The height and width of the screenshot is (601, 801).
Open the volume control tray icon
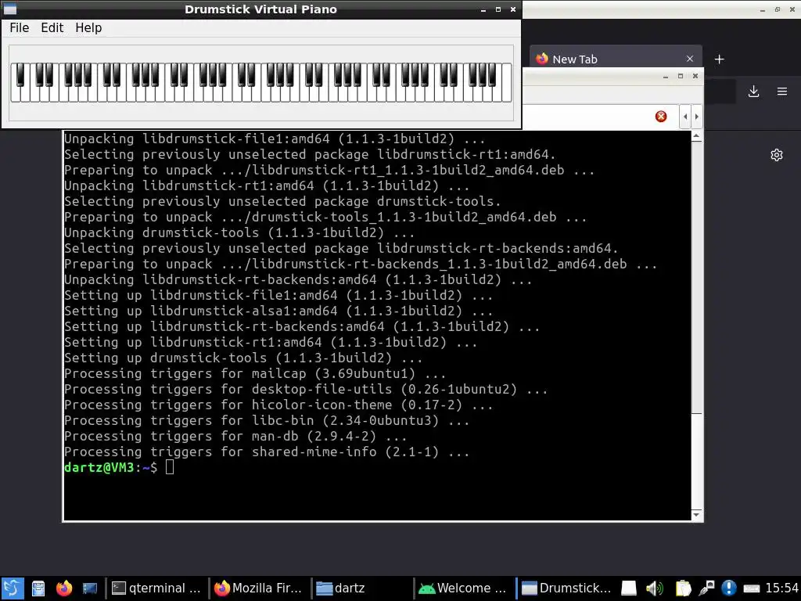[654, 588]
